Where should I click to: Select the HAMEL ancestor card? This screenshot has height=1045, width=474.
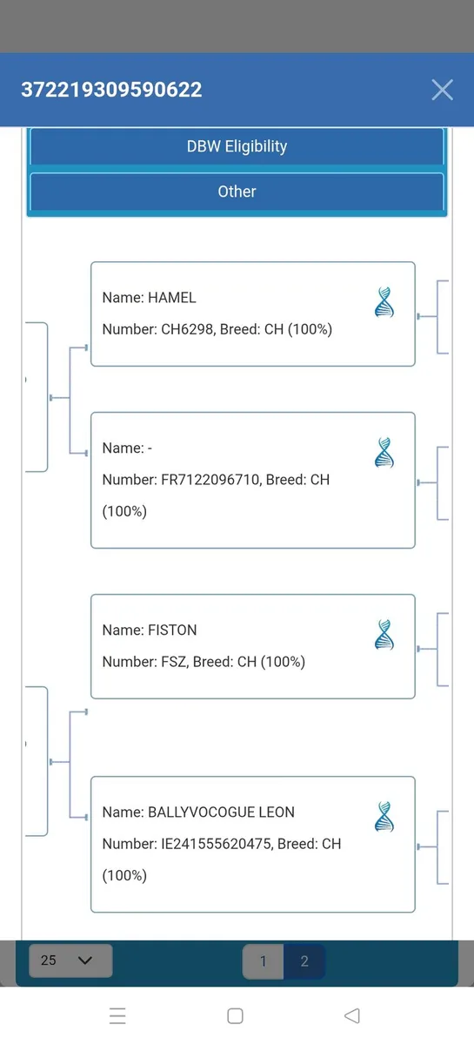tap(253, 313)
